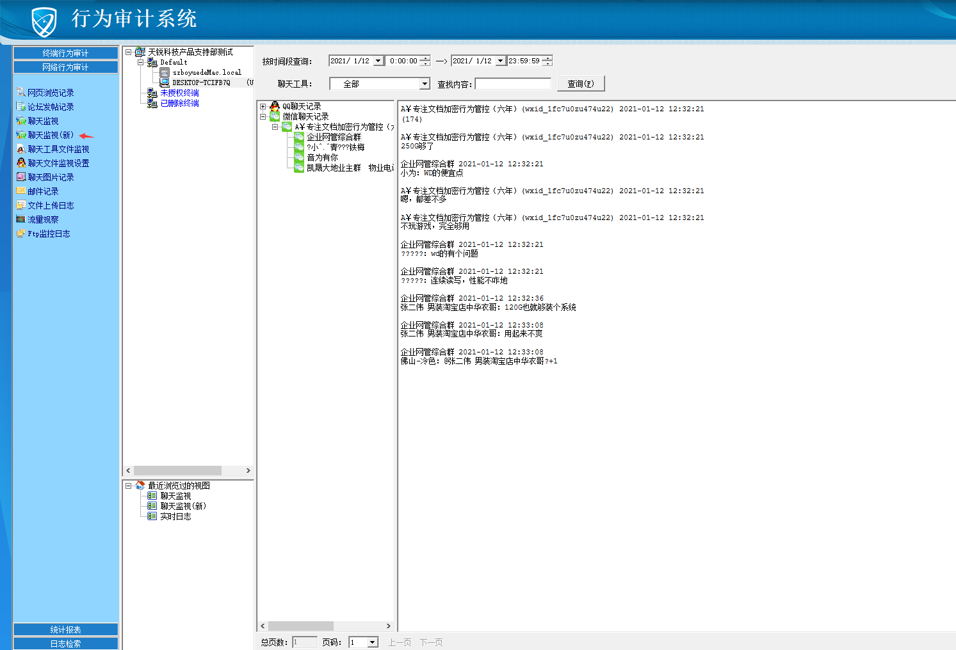The height and width of the screenshot is (650, 956).
Task: Click the Ftp监控日志 icon
Action: (21, 234)
